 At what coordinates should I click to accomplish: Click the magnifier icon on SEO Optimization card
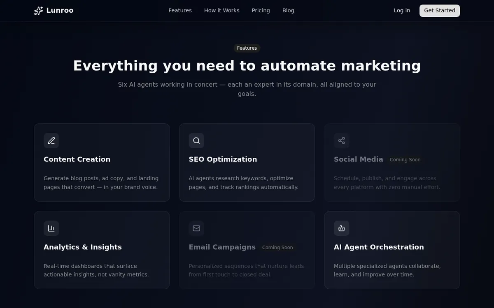click(x=196, y=140)
